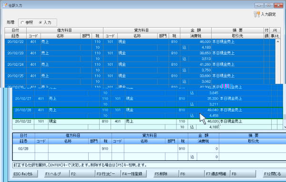Viewport: 286px width, 182px height.
Task: Click F5:削除 delete button
Action: [x=166, y=174]
